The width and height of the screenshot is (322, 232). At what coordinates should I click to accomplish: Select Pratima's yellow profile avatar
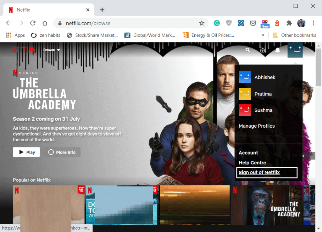click(245, 94)
